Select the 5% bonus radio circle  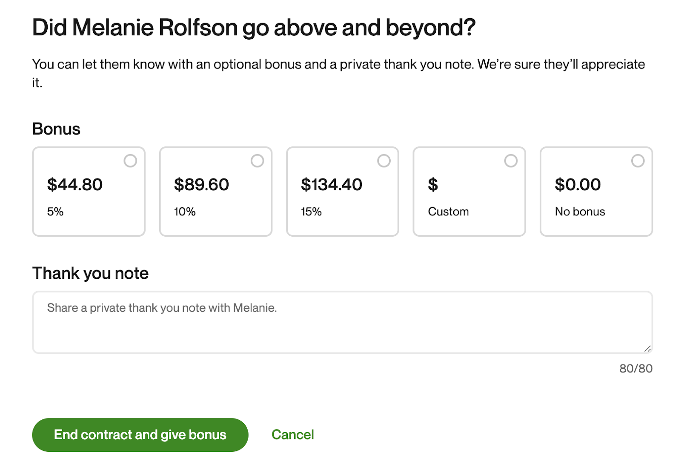130,161
